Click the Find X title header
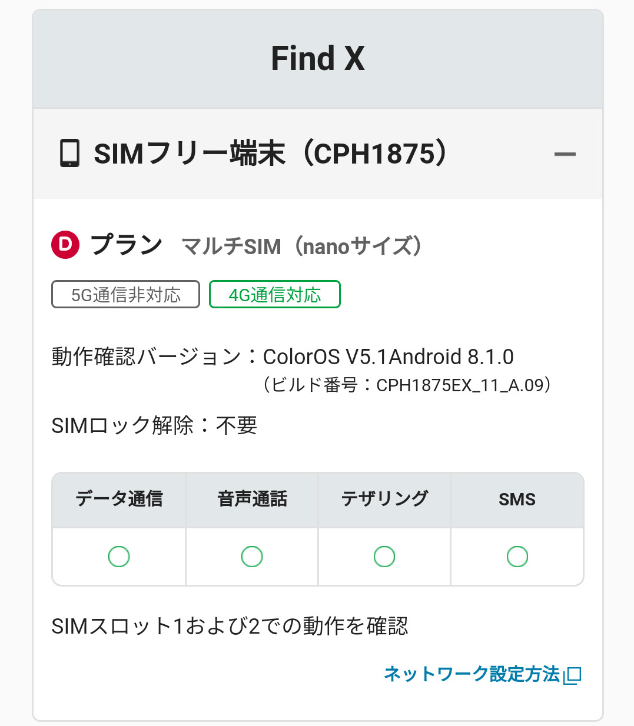 pos(318,59)
